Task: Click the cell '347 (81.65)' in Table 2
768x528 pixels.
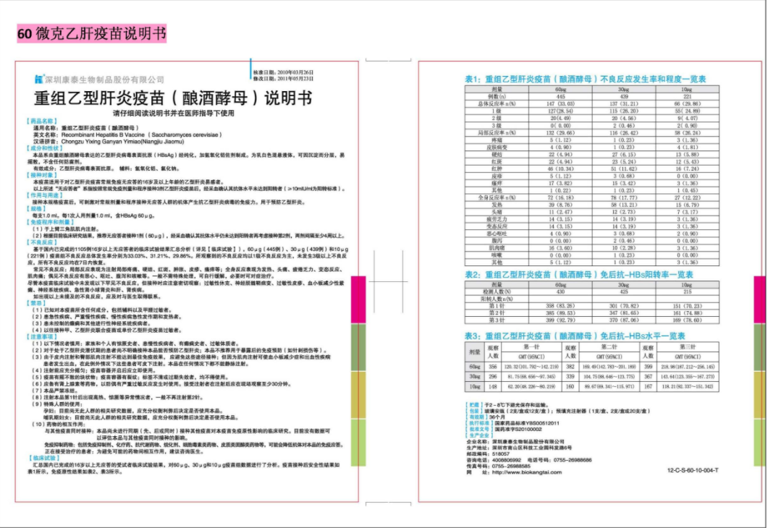Action: click(623, 312)
